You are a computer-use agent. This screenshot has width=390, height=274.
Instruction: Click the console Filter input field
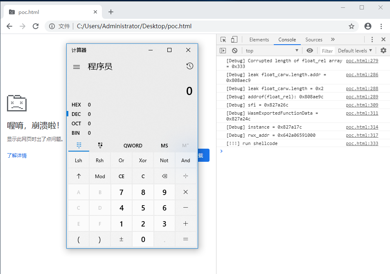tap(327, 51)
